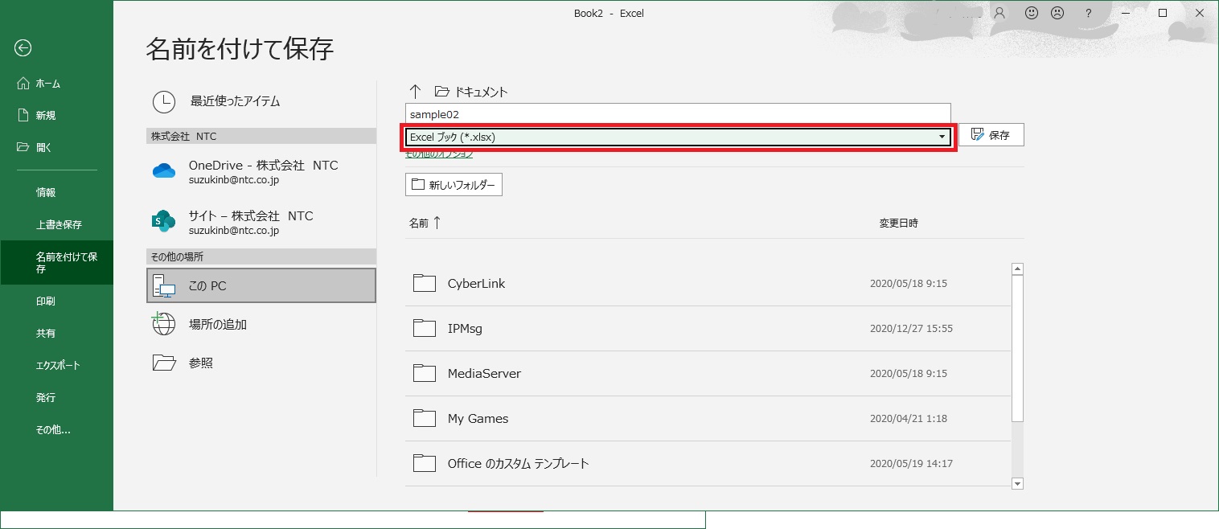Click the 保存 button
Screen dimensions: 1219x529
pos(991,135)
